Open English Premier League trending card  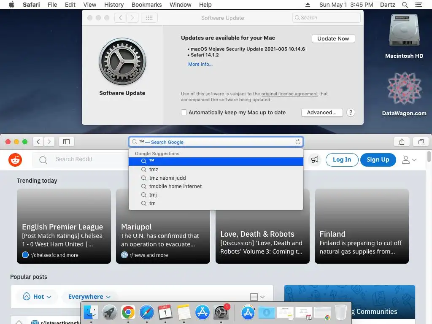click(x=64, y=226)
